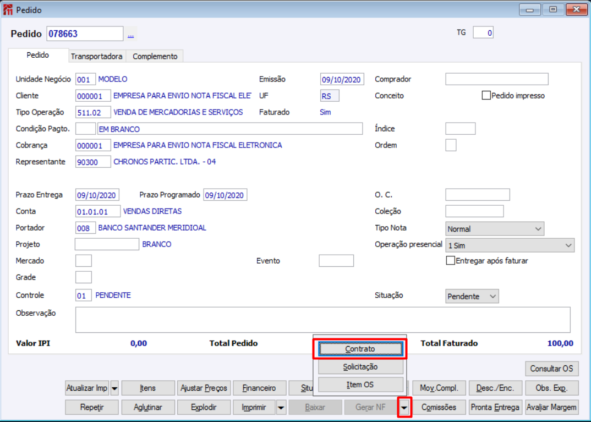Click the Condição Pagto. code field

coord(85,129)
